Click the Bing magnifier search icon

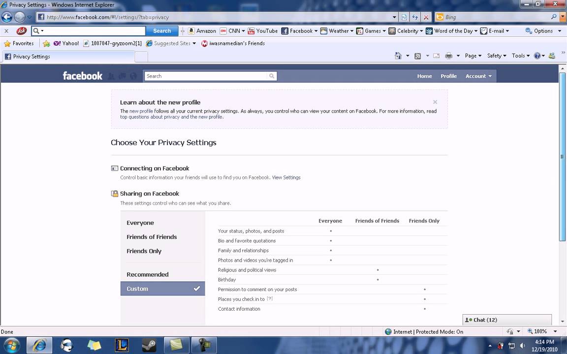pyautogui.click(x=554, y=17)
